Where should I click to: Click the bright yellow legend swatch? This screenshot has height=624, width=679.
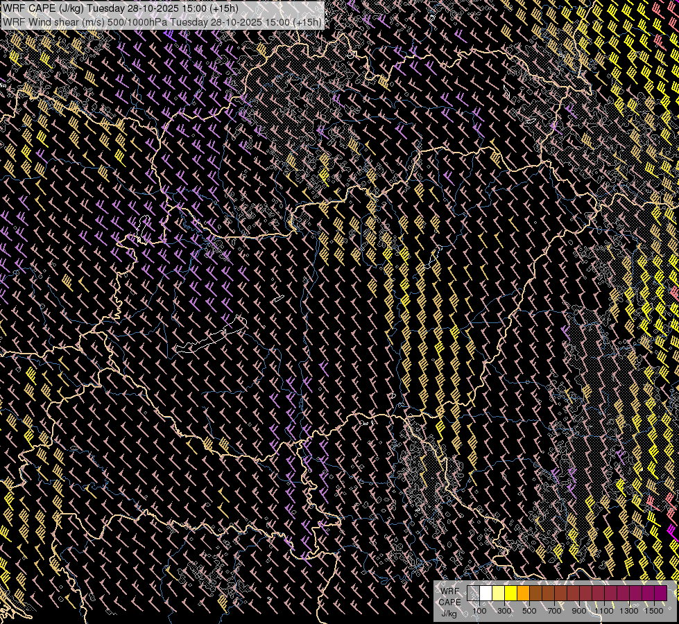point(510,593)
